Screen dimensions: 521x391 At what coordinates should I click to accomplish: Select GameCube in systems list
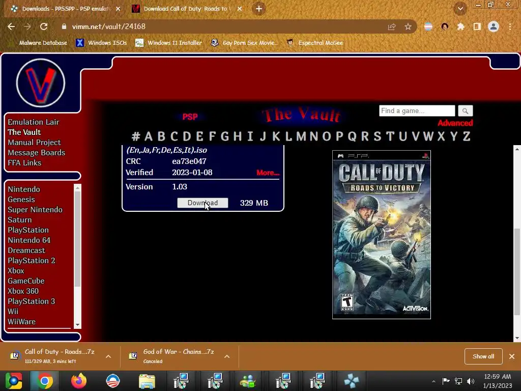tap(26, 281)
